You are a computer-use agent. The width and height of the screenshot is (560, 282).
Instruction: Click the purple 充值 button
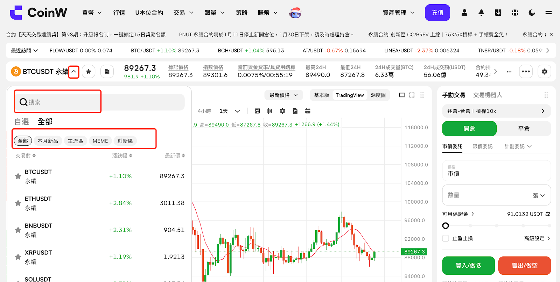coord(437,13)
